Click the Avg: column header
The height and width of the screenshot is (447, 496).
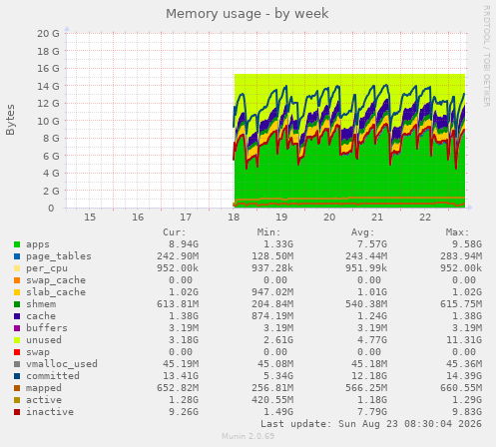coord(363,232)
